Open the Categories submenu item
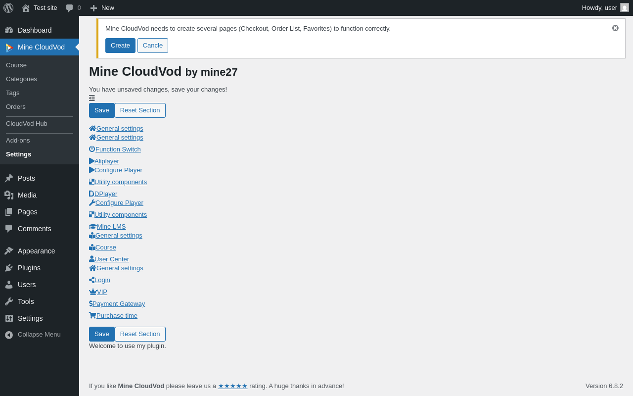This screenshot has width=633, height=396. (x=21, y=79)
